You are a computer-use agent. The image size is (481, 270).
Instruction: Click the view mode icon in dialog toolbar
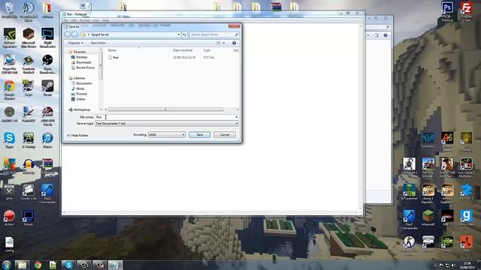tap(219, 43)
